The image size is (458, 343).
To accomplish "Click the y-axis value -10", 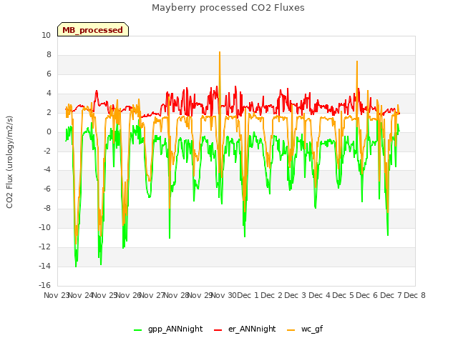I will [x=44, y=227].
